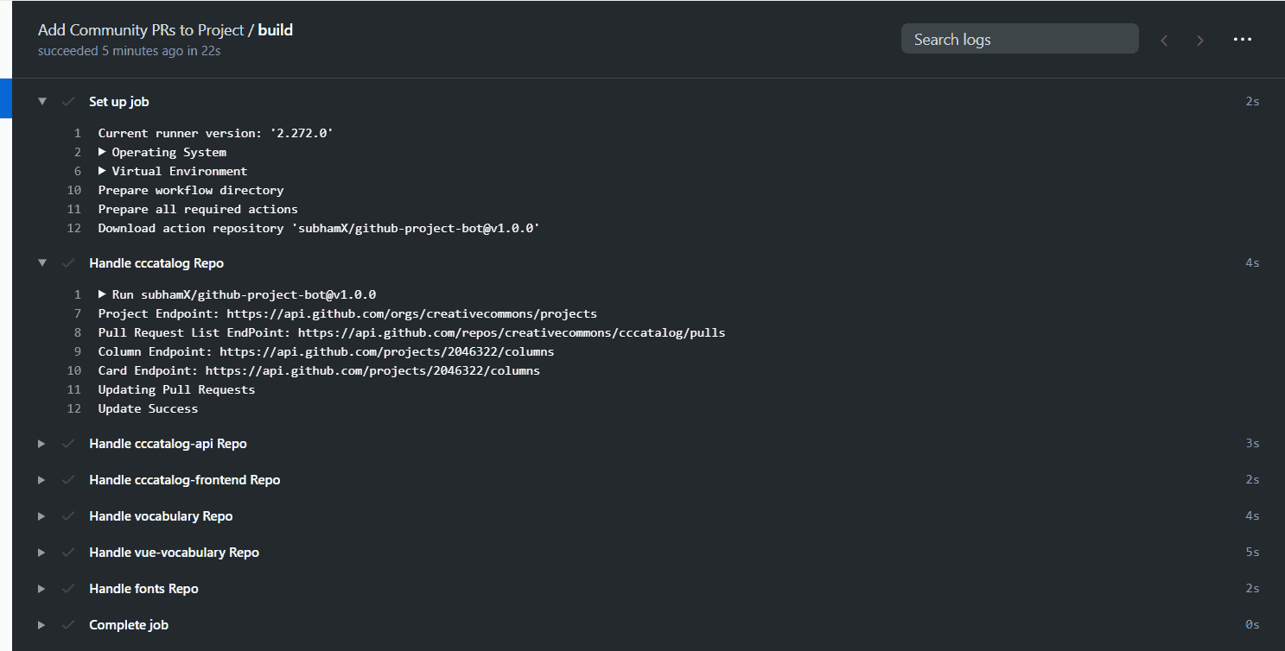
Task: Click the 0s duration of Complete job
Action: pyautogui.click(x=1252, y=625)
